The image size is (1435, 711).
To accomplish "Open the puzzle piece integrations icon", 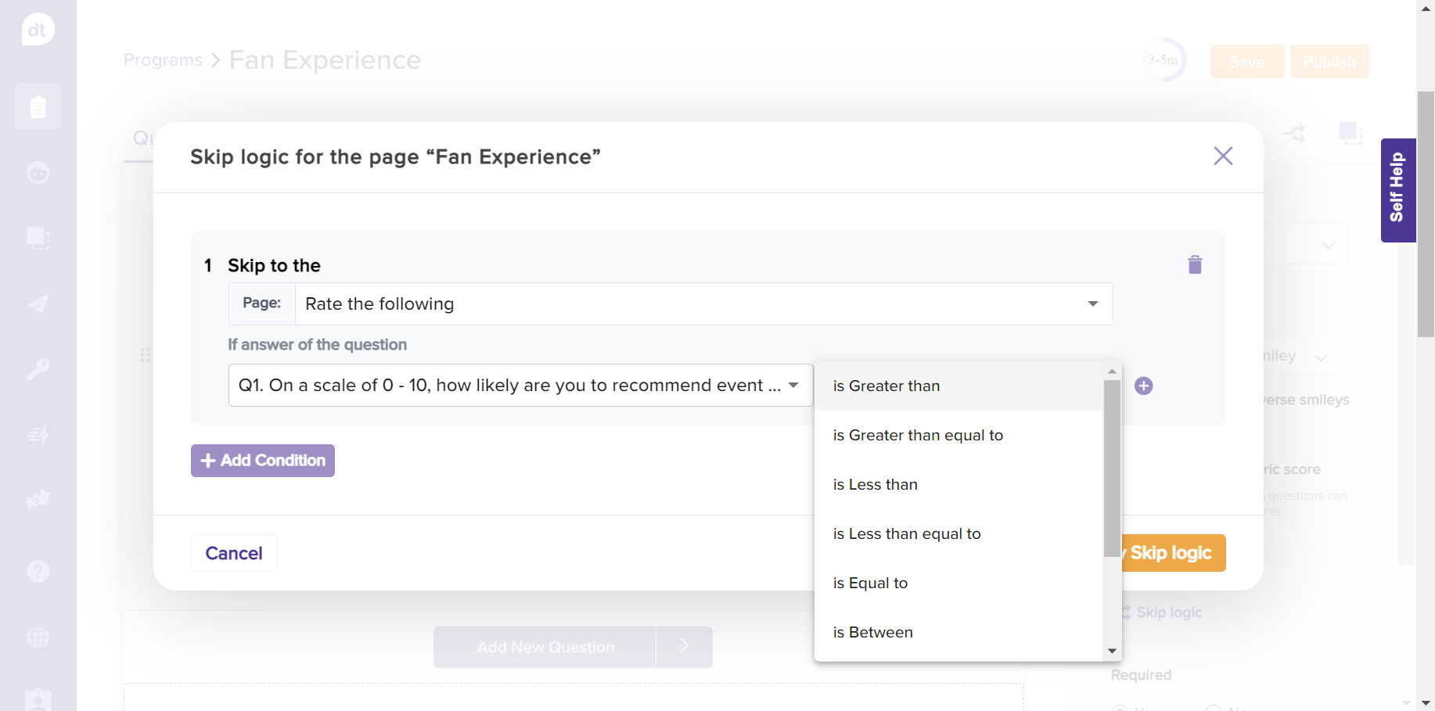I will point(38,499).
